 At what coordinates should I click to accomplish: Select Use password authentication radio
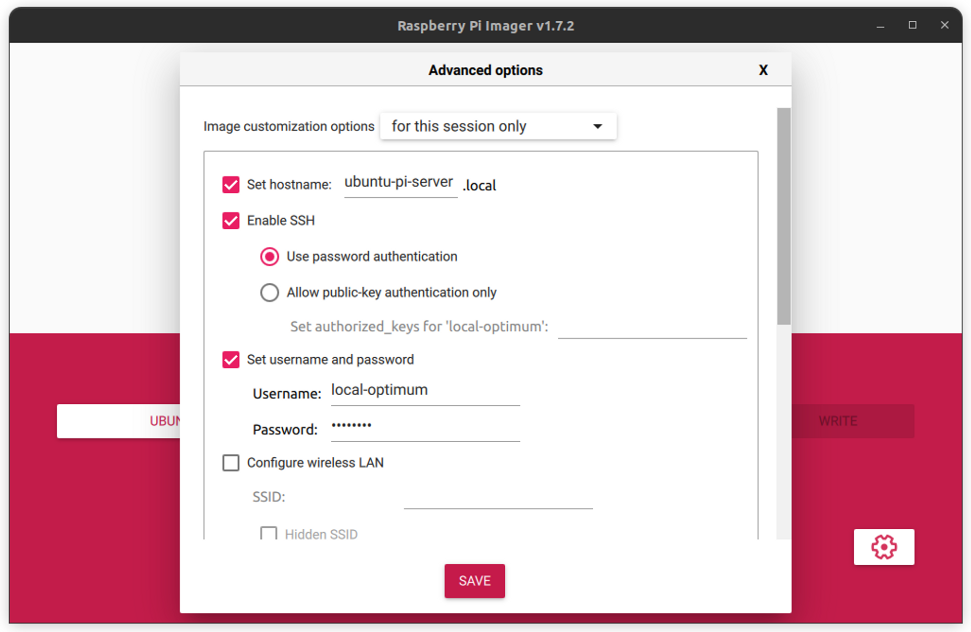[270, 257]
